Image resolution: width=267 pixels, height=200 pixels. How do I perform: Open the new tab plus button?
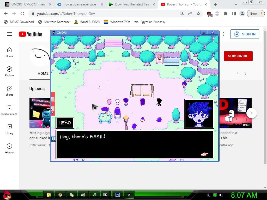pyautogui.click(x=216, y=4)
